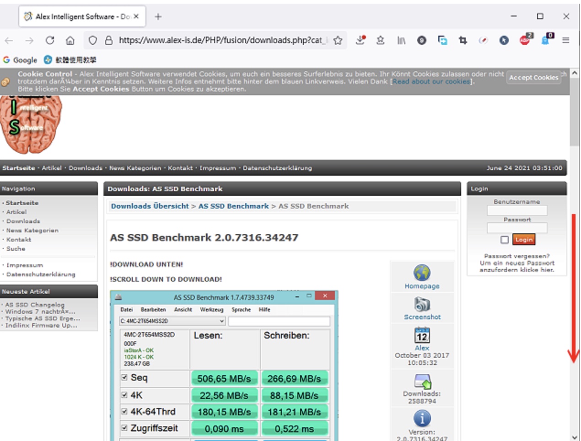Click the Downloads counter icon
The height and width of the screenshot is (441, 581).
[422, 382]
